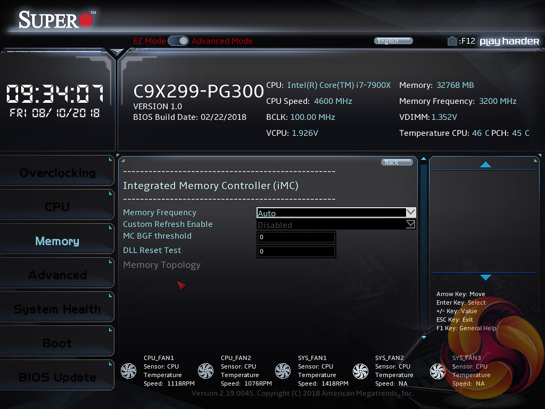545x409 pixels.
Task: Click the CPU_FAN2 fan icon
Action: point(206,371)
